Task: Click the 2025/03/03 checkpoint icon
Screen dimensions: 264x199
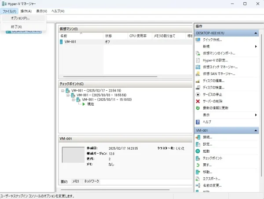Action: (x=73, y=95)
